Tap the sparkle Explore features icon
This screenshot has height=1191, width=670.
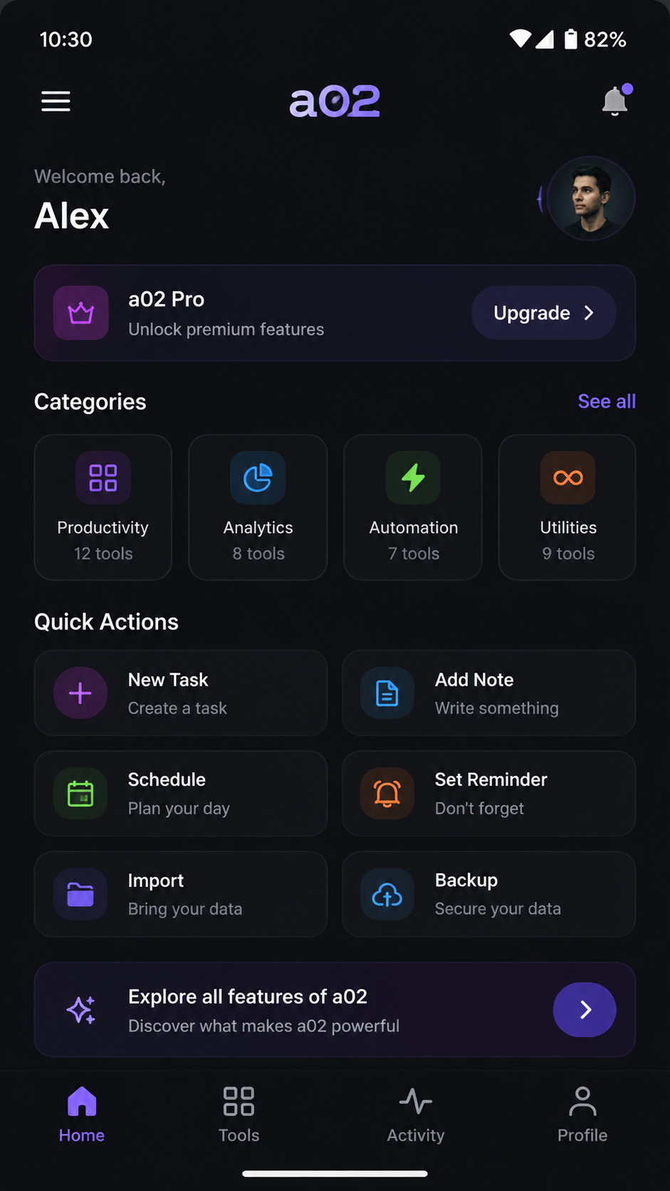coord(81,1010)
